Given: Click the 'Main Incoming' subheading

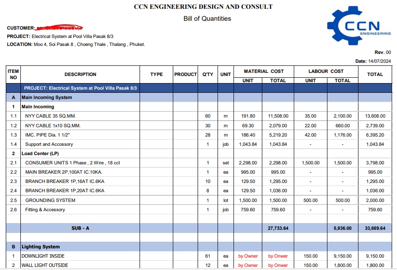Looking at the screenshot, I should pyautogui.click(x=38, y=107).
